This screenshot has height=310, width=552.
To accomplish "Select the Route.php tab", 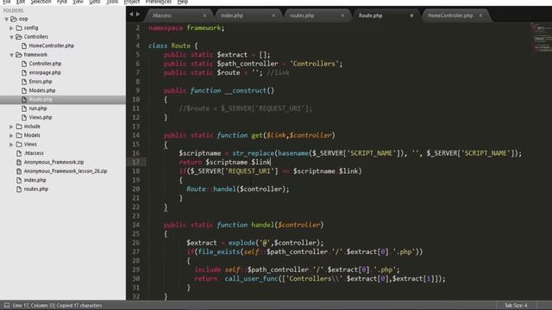I will tap(370, 15).
